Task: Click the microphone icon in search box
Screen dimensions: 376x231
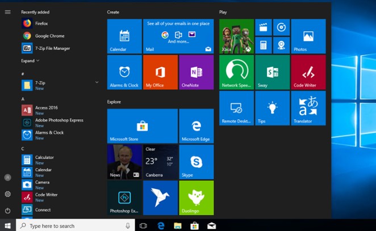Action: point(128,226)
